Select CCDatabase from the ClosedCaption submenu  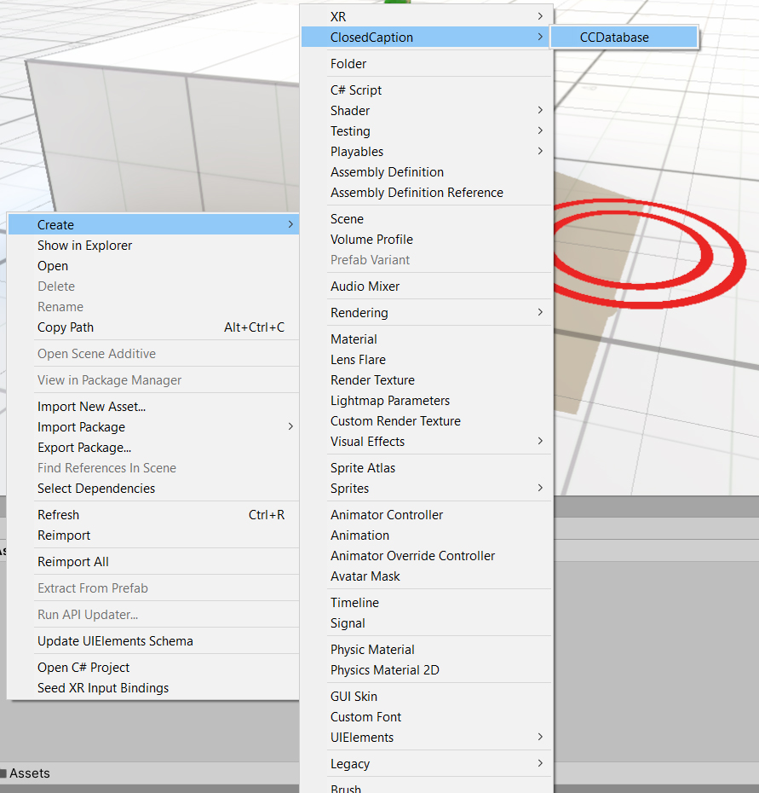pos(614,38)
